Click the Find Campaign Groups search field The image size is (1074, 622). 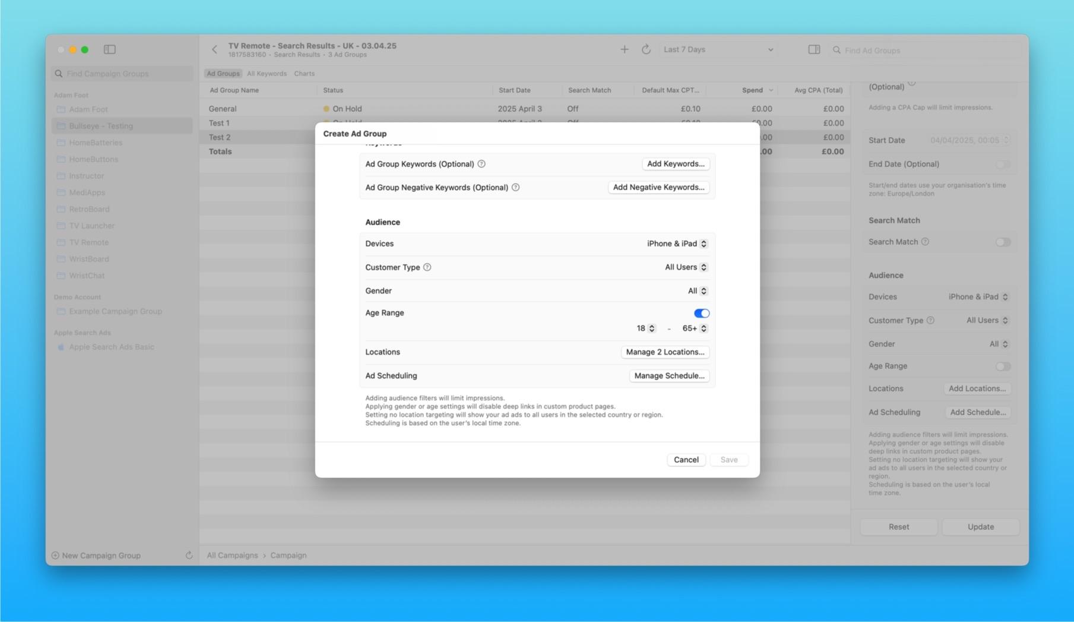pyautogui.click(x=122, y=74)
